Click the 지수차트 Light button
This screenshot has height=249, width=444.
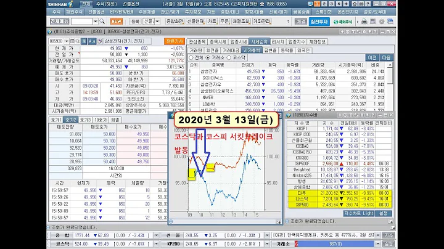point(359,213)
